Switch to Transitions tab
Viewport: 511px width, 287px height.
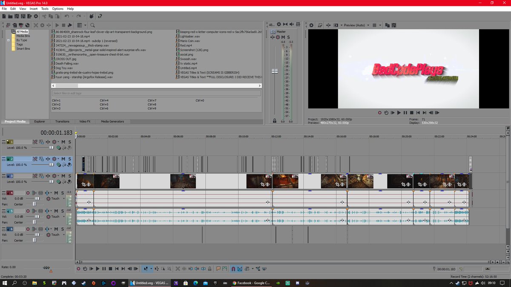62,122
